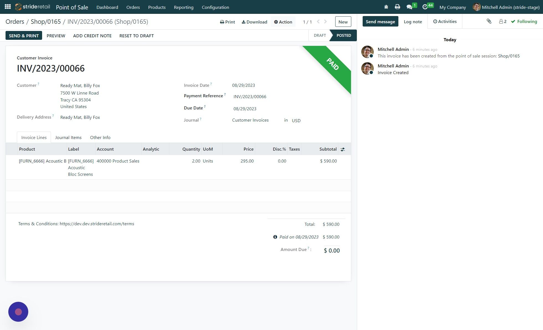This screenshot has height=330, width=543.
Task: Open optional columns icon on invoice lines table
Action: point(343,149)
